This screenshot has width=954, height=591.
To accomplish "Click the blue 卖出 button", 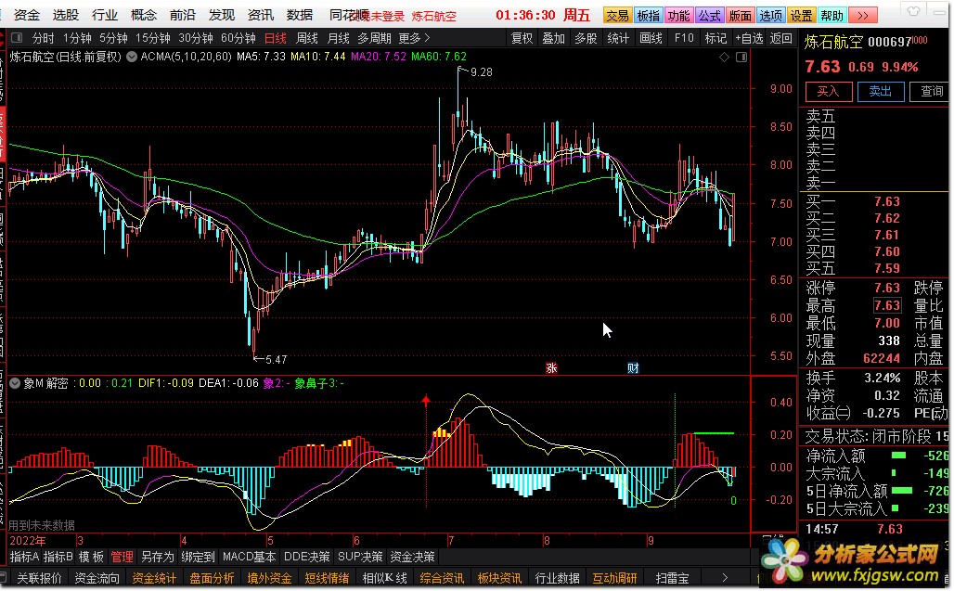I will coord(881,91).
